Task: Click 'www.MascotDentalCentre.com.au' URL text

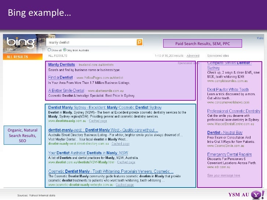Action: pyautogui.click(x=231, y=124)
